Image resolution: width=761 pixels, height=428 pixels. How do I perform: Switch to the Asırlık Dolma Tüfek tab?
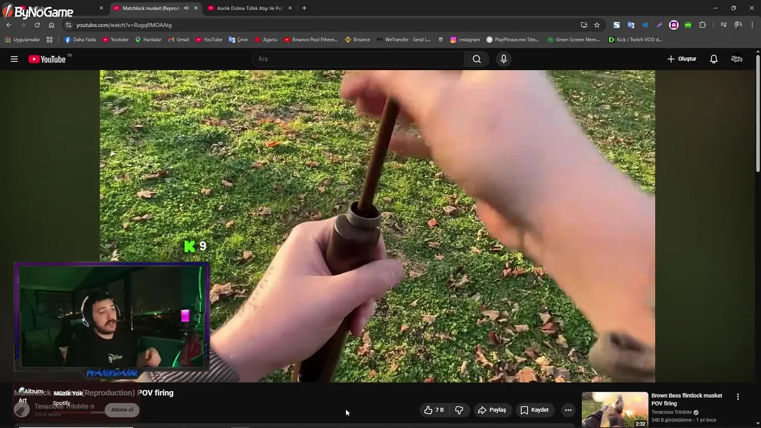[x=250, y=8]
